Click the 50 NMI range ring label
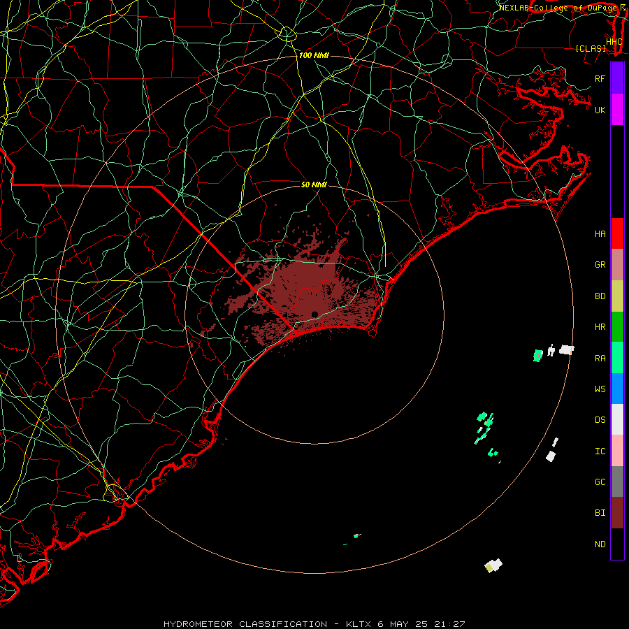629x629 pixels. (x=314, y=185)
